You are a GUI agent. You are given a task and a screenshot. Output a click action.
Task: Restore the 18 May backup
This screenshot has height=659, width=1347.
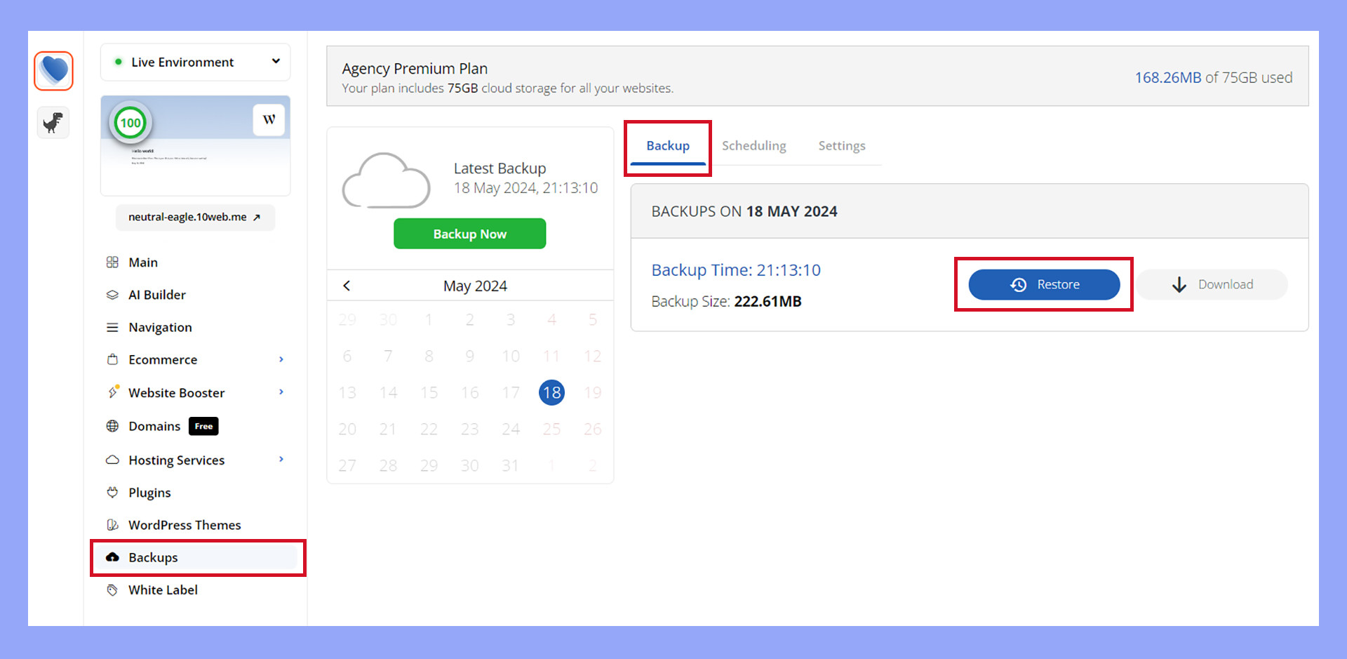[x=1043, y=284]
